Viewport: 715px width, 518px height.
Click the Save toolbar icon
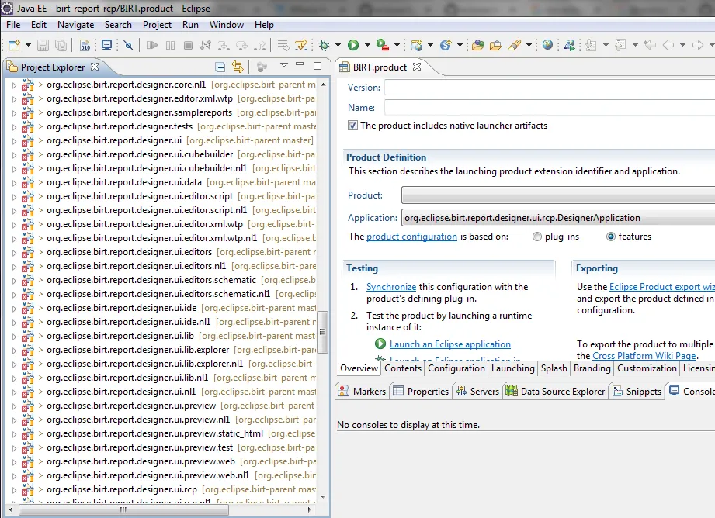tap(43, 45)
